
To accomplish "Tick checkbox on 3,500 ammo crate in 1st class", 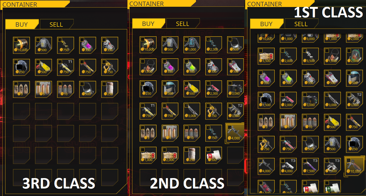I will 261,51.
